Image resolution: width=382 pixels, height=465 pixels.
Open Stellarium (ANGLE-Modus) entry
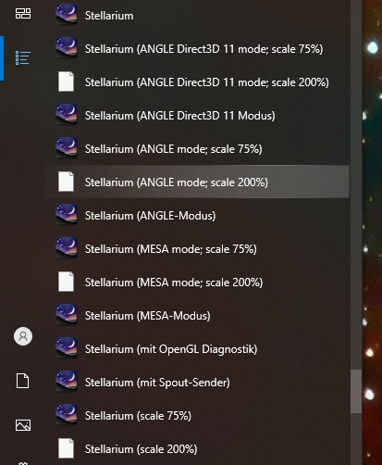pyautogui.click(x=197, y=216)
